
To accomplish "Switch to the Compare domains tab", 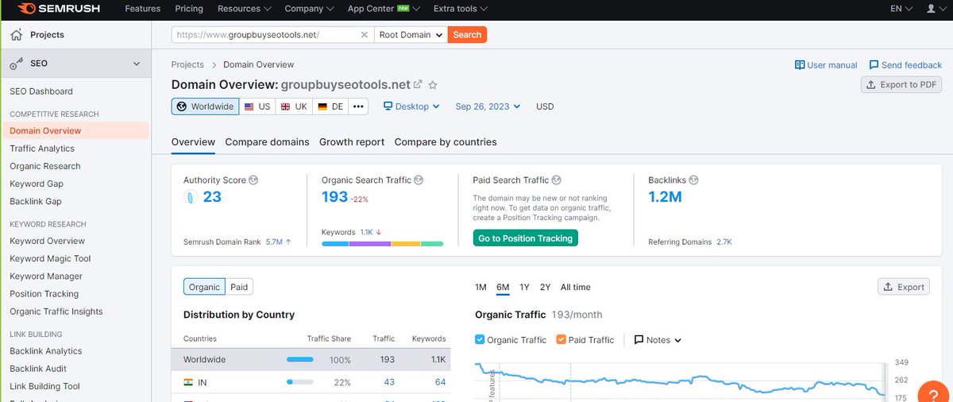I will [x=267, y=142].
